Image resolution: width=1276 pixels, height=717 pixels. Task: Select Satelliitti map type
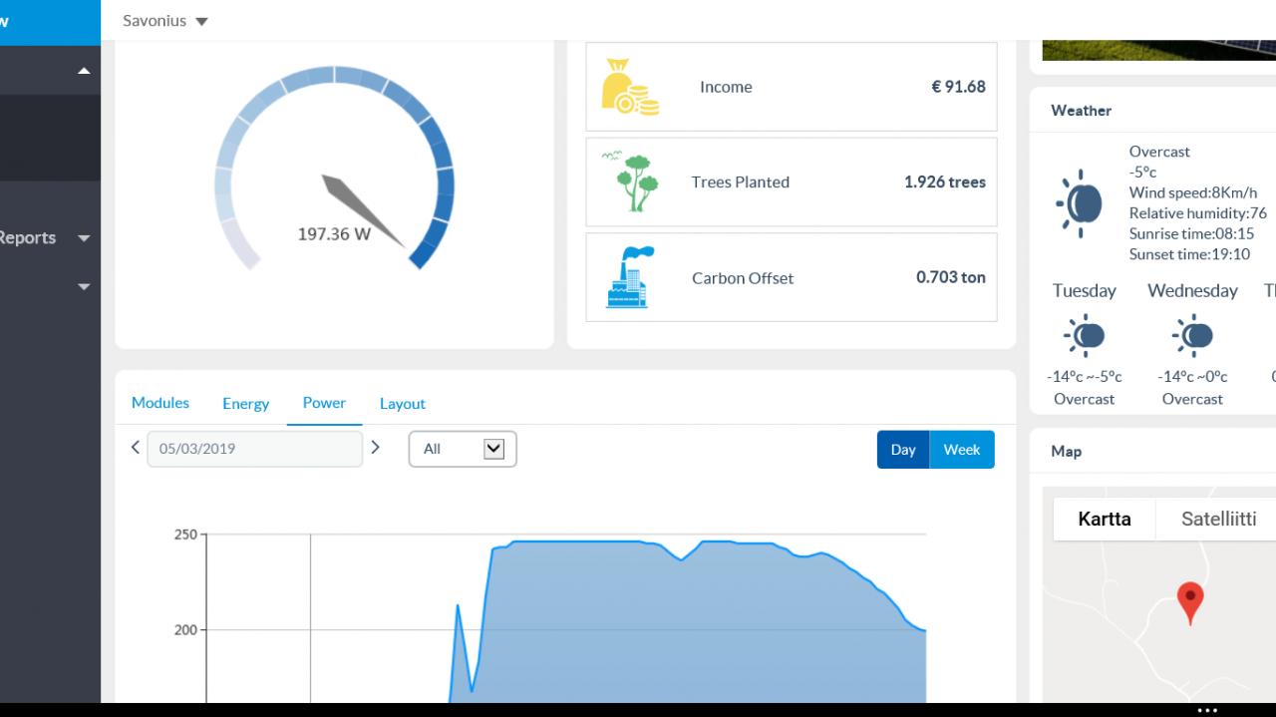point(1218,519)
